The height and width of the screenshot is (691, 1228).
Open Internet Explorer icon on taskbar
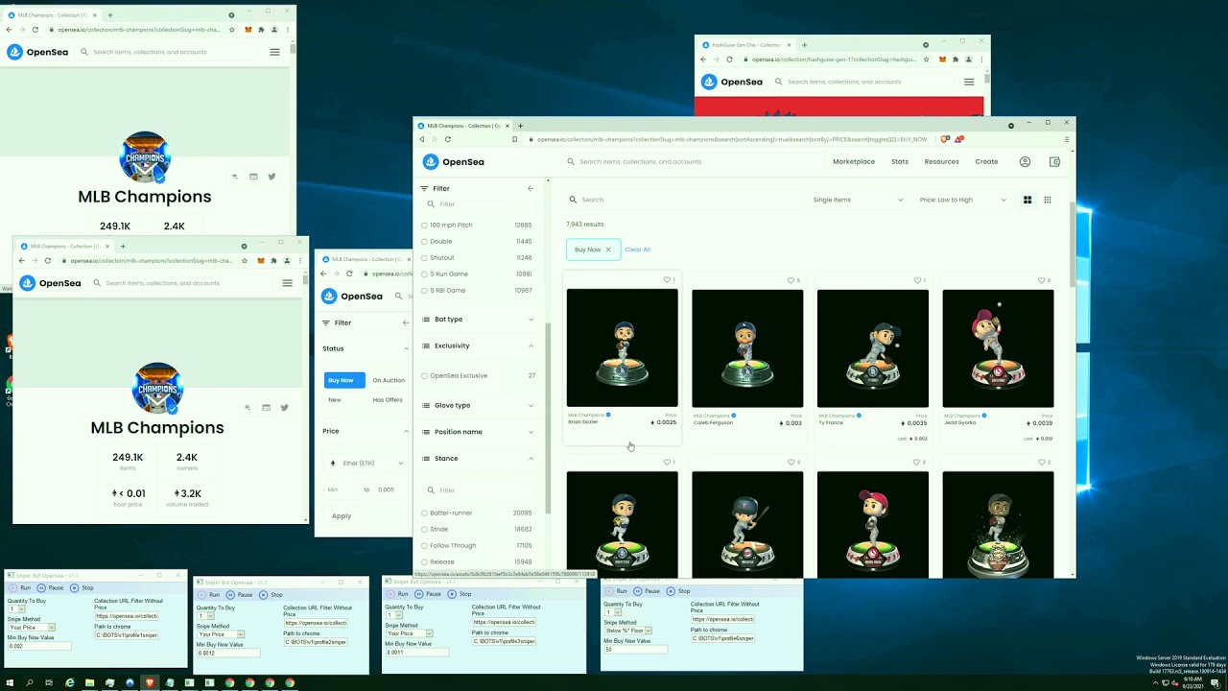(x=69, y=682)
